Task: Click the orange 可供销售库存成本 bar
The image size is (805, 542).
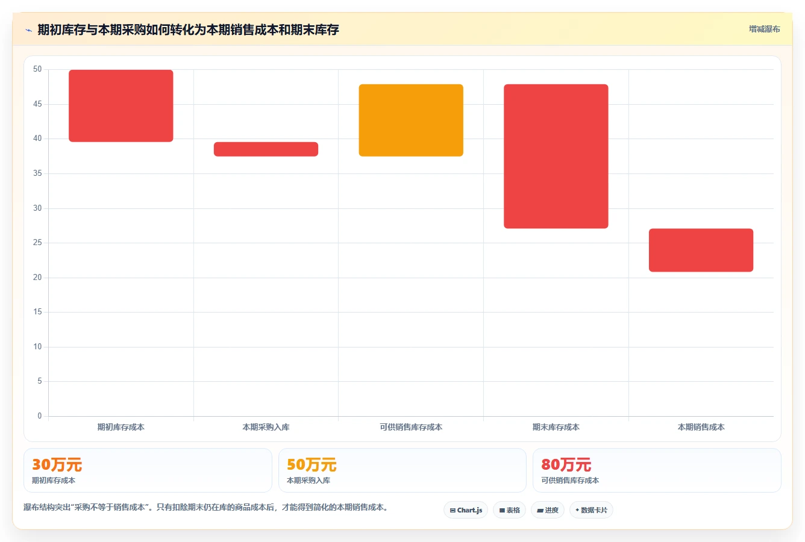Action: tap(411, 120)
